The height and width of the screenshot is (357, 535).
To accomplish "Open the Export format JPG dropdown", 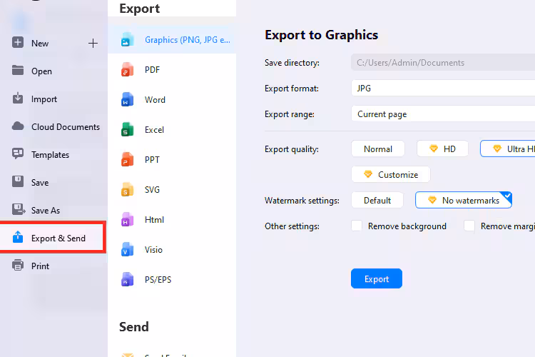I will tap(442, 89).
